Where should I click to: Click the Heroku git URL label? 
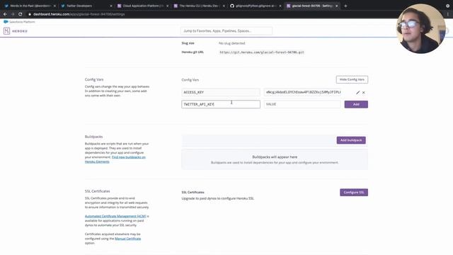pyautogui.click(x=193, y=52)
